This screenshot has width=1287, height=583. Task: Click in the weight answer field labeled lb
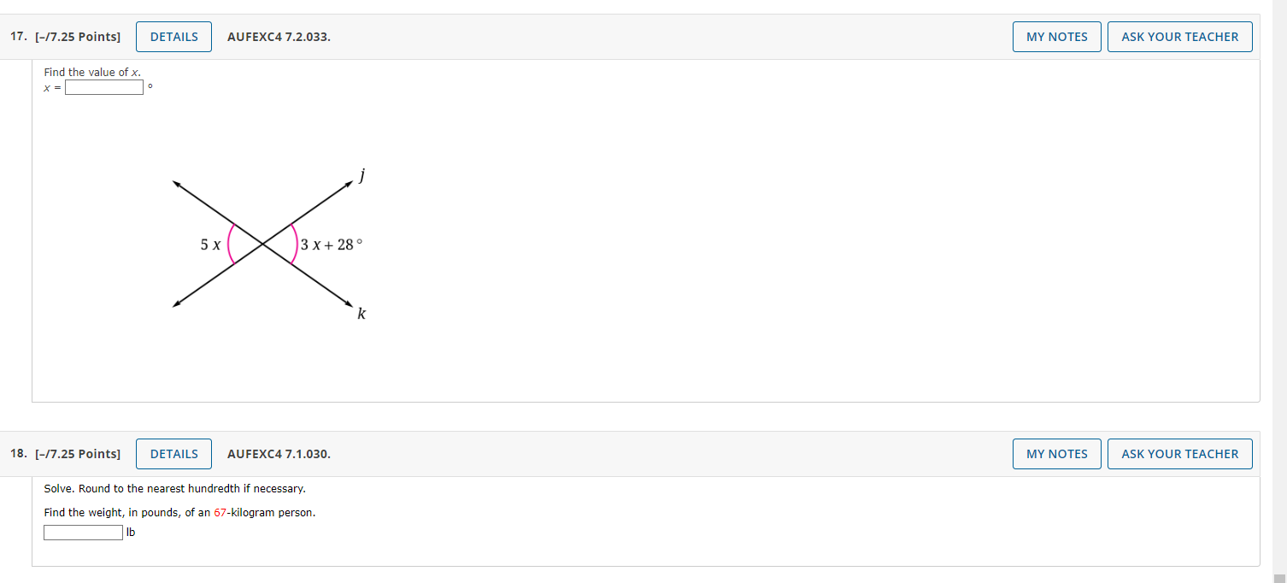[83, 532]
